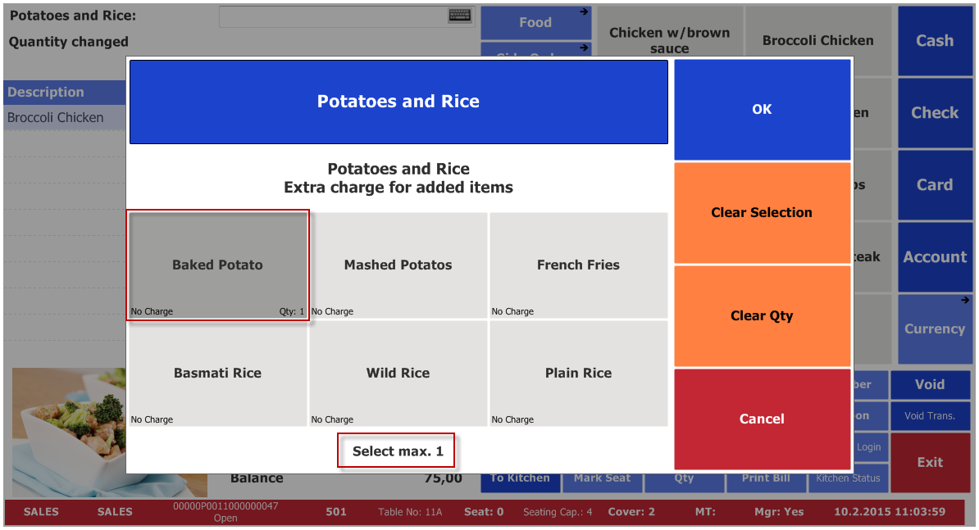The width and height of the screenshot is (979, 530).
Task: Click the Check payment button
Action: (935, 113)
